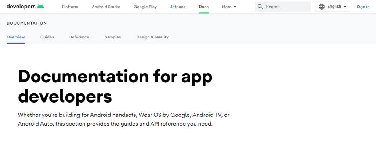Open the Platform menu item
This screenshot has height=149, width=376.
[70, 7]
